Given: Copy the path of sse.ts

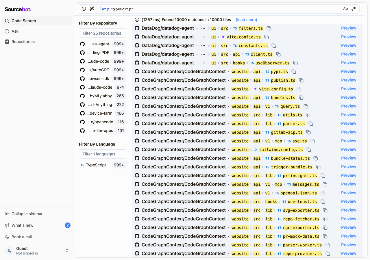Looking at the screenshot, I should point(313,141).
